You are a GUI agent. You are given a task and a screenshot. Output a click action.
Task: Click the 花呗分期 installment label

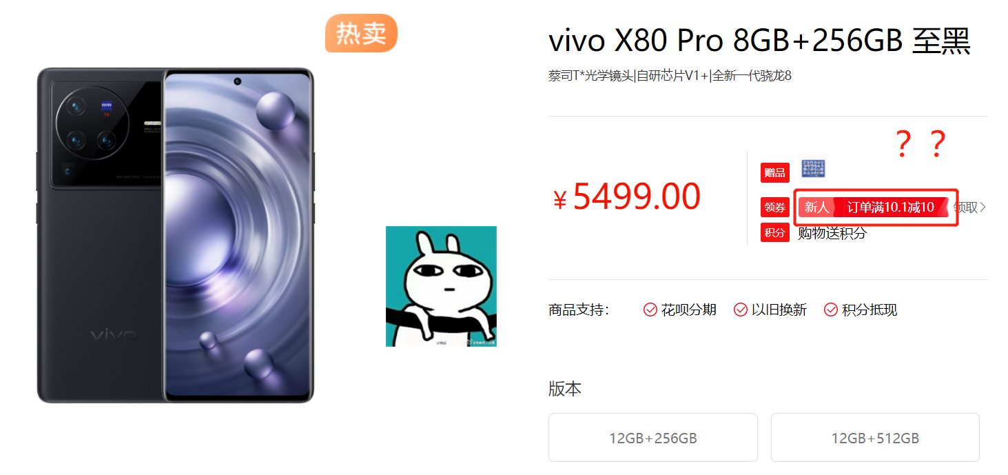point(689,310)
